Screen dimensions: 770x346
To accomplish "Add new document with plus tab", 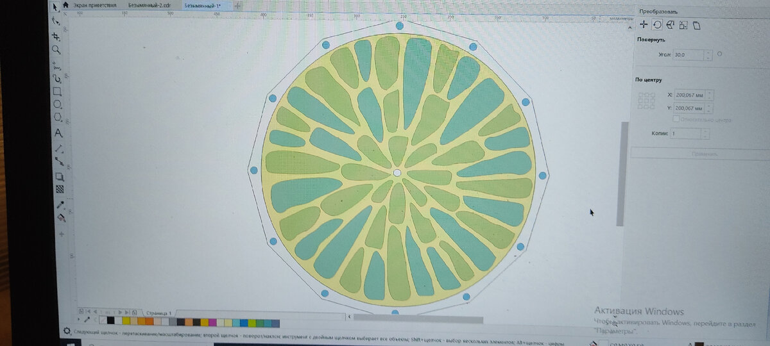I will 237,5.
